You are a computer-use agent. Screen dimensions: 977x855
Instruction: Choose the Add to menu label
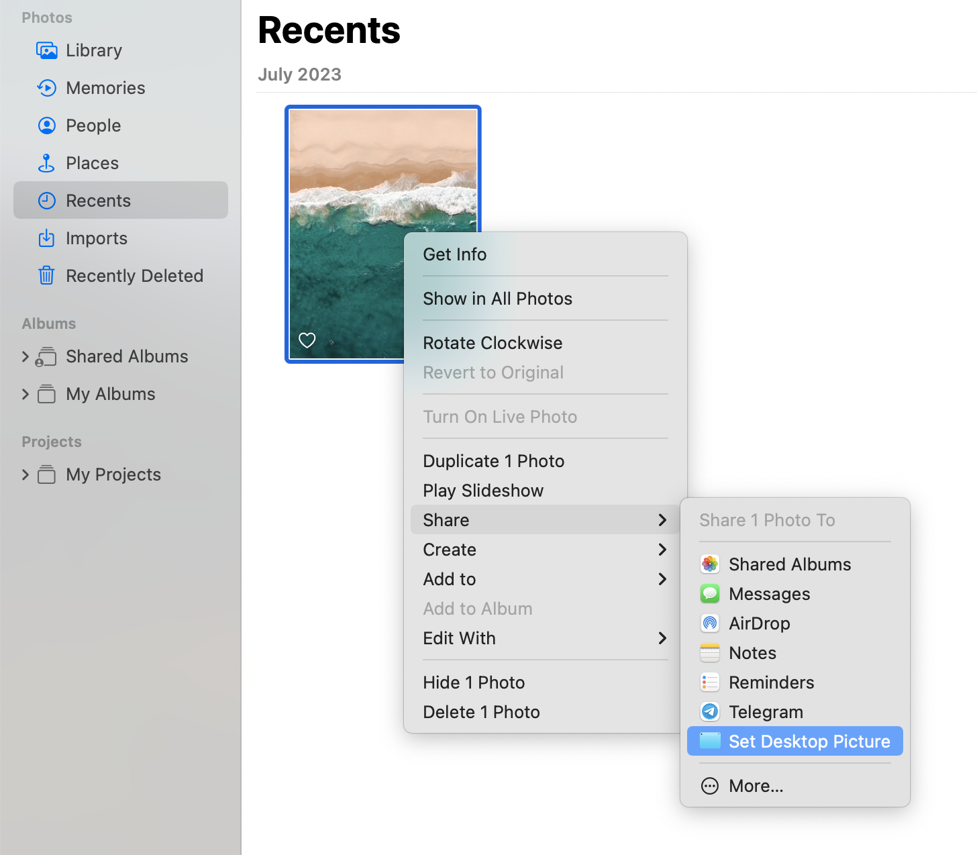449,579
